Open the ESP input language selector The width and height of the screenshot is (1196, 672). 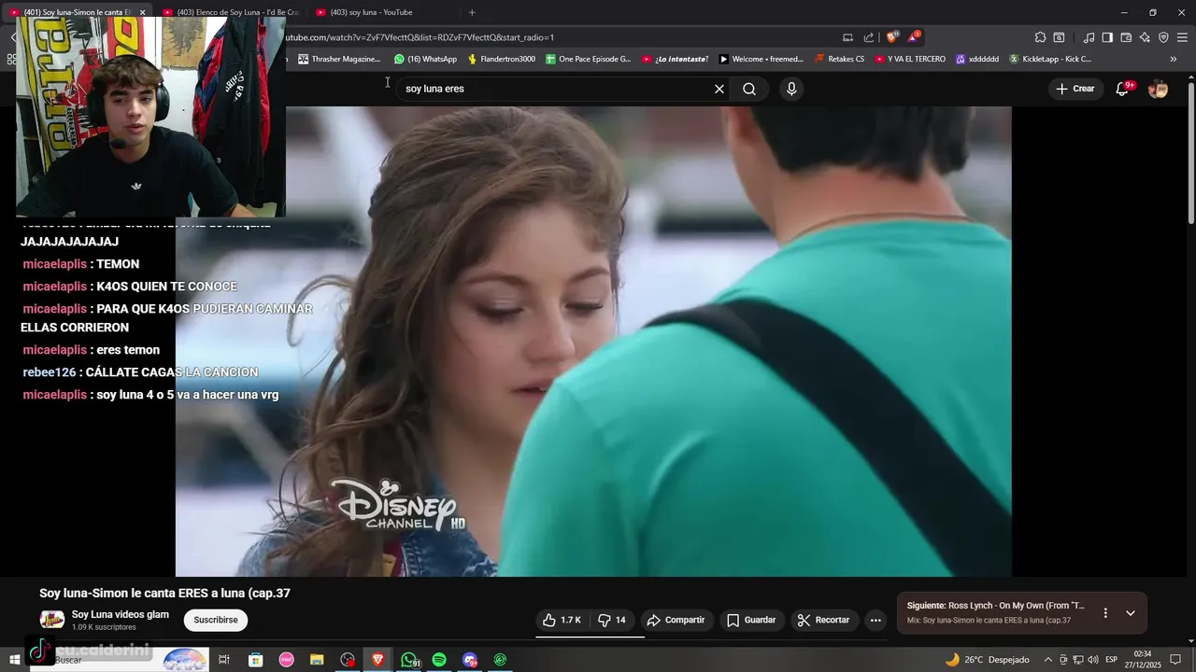pyautogui.click(x=1112, y=660)
